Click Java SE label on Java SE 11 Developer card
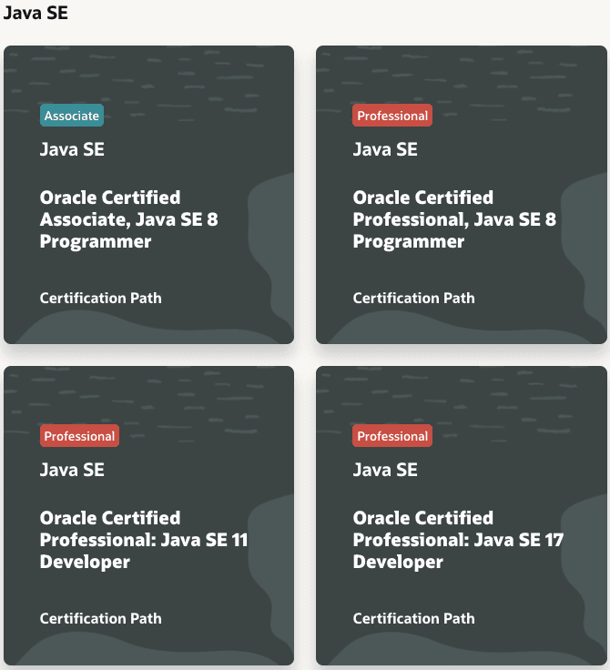The height and width of the screenshot is (670, 610). pos(72,470)
